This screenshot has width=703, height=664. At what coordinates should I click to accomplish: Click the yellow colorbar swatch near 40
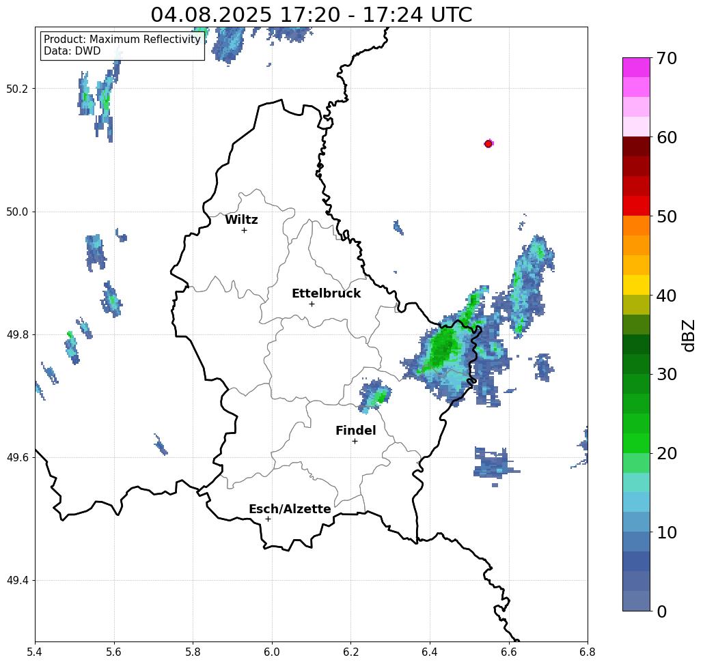coord(636,285)
